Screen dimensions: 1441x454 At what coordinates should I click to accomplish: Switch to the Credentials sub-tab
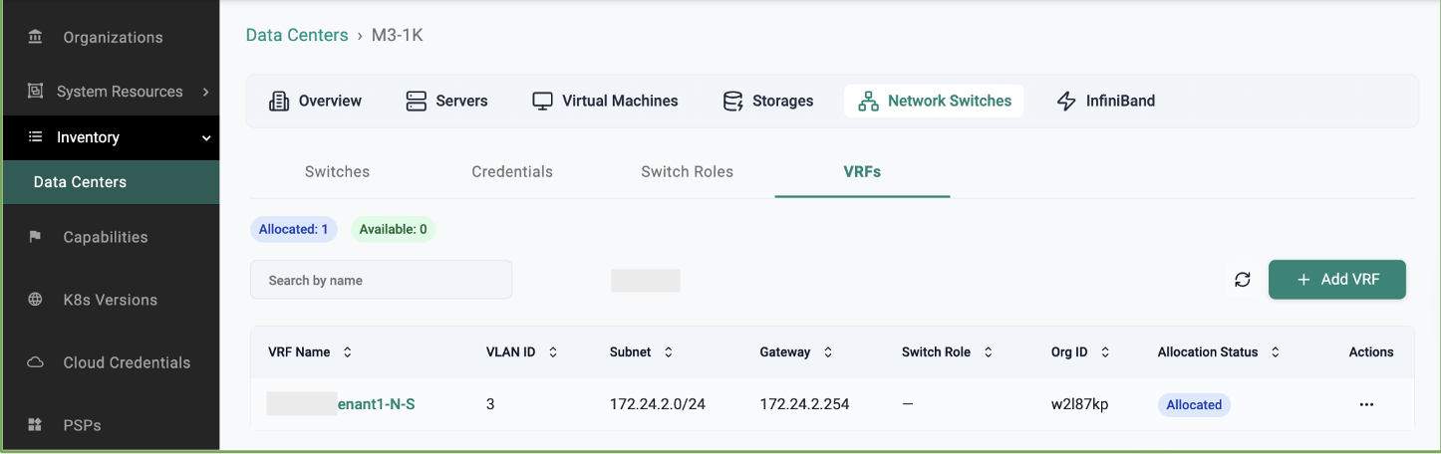(x=511, y=172)
